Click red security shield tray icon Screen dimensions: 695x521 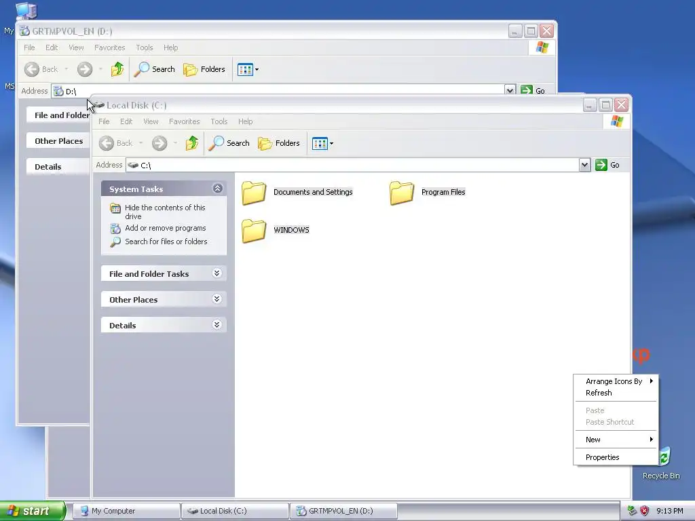point(645,511)
